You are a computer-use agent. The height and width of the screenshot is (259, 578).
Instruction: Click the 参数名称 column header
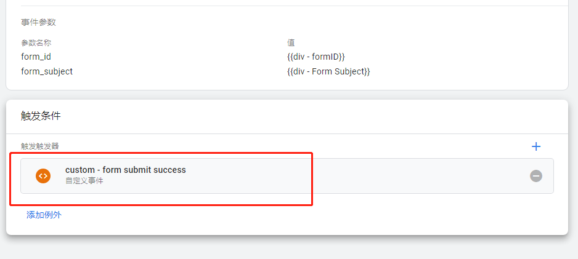tap(36, 43)
